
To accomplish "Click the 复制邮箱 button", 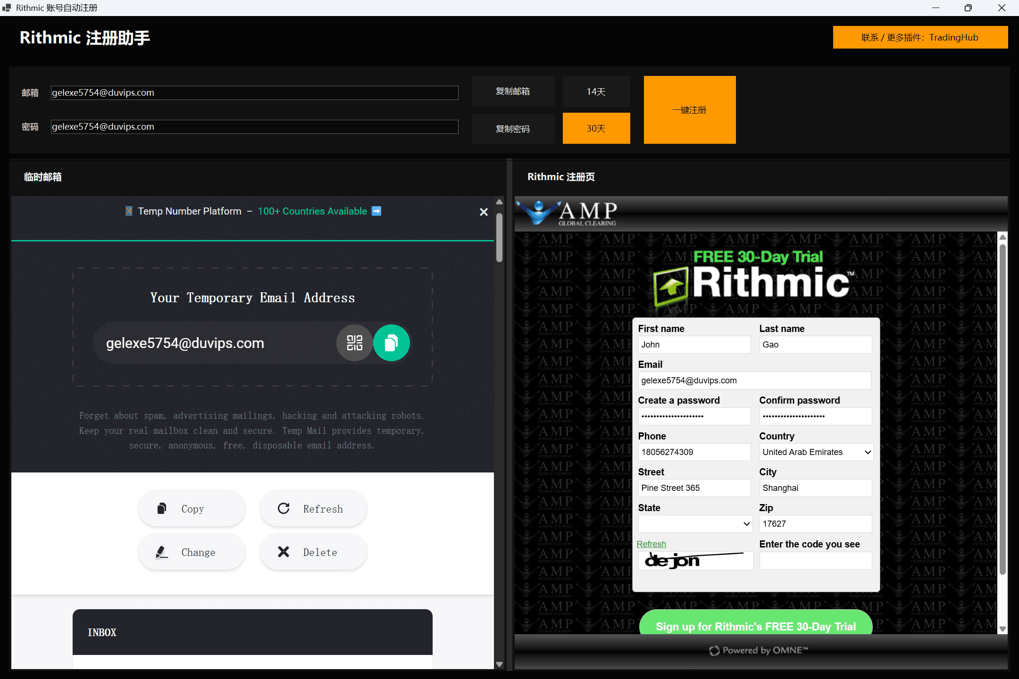I will click(513, 91).
